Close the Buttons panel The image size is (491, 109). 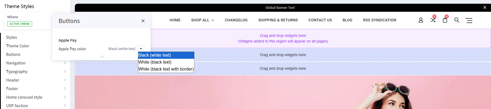point(143,21)
